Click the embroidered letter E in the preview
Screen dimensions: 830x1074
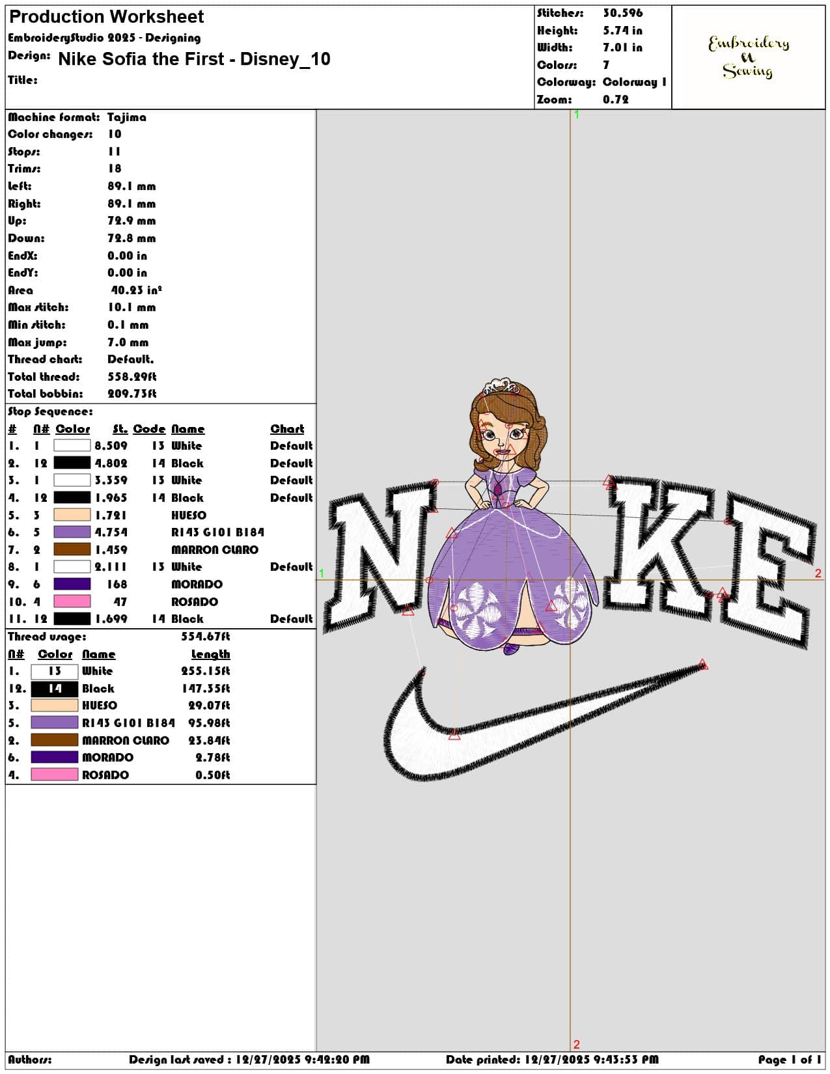[x=768, y=570]
